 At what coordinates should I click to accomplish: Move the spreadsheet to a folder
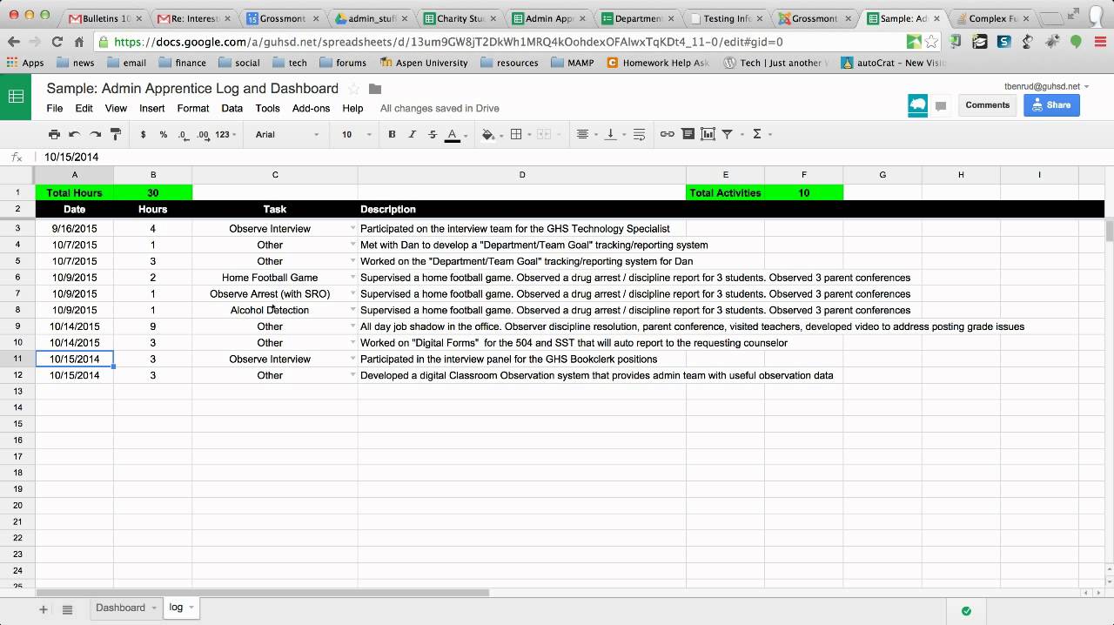pos(375,89)
